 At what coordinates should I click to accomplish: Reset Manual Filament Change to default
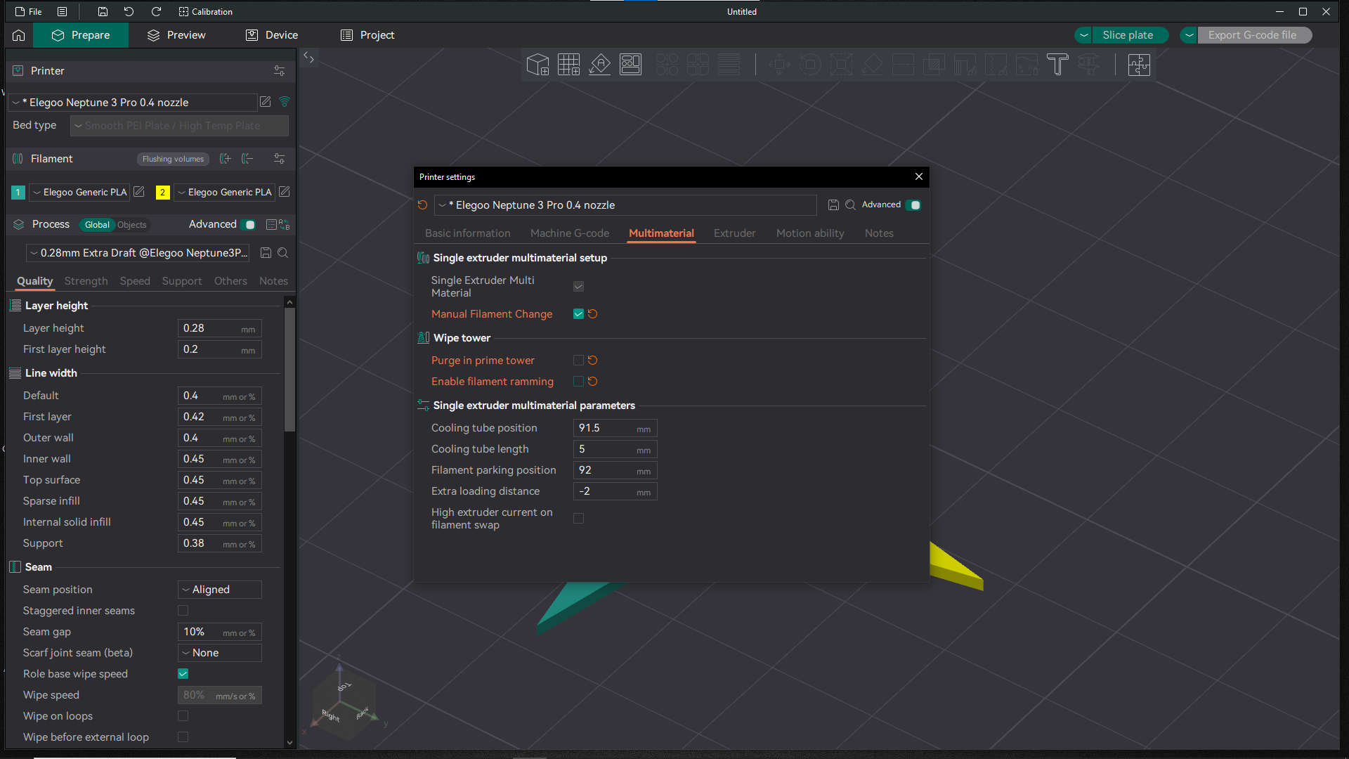(593, 314)
